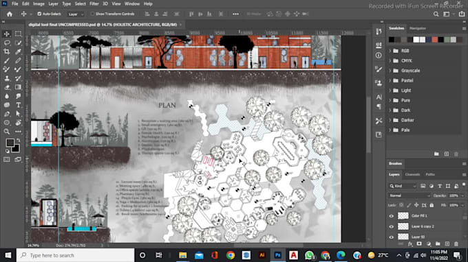Toggle layer filtering switch on or off
This screenshot has height=262, width=468.
tap(464, 185)
